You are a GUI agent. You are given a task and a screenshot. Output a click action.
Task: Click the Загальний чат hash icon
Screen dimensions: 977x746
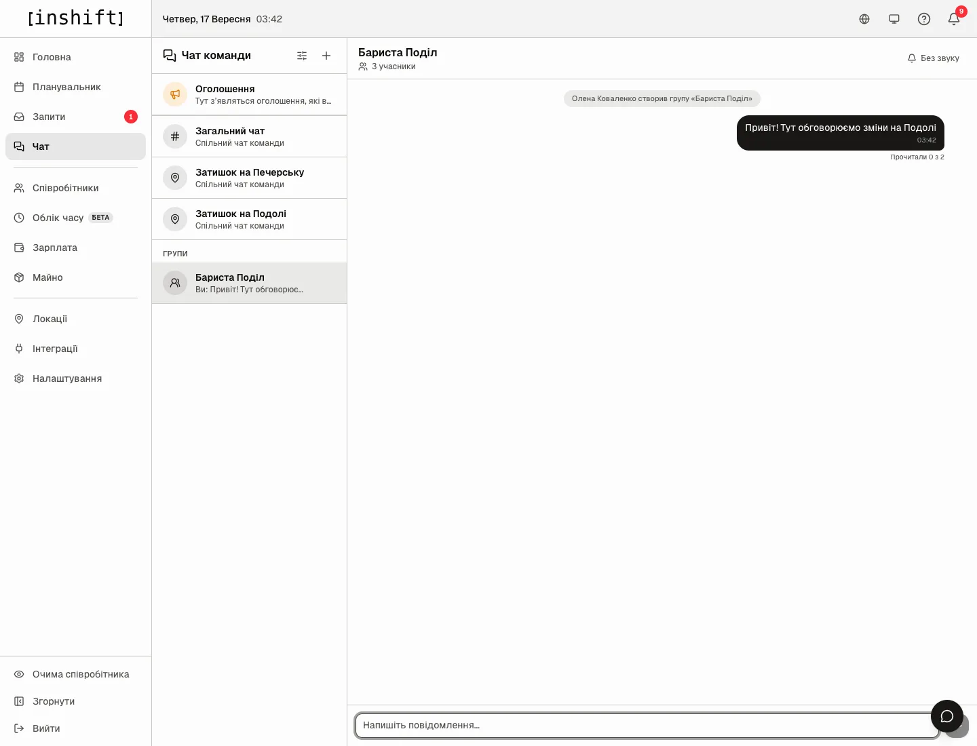pos(175,136)
